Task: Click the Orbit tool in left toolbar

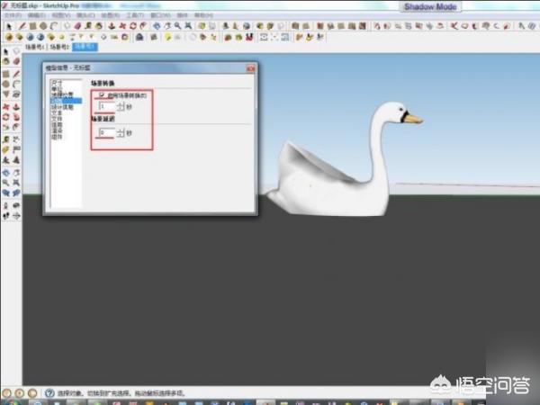Action: pyautogui.click(x=5, y=171)
